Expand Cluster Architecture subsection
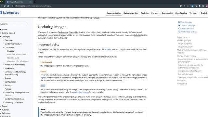The image size is (208, 117). [x=3, y=44]
